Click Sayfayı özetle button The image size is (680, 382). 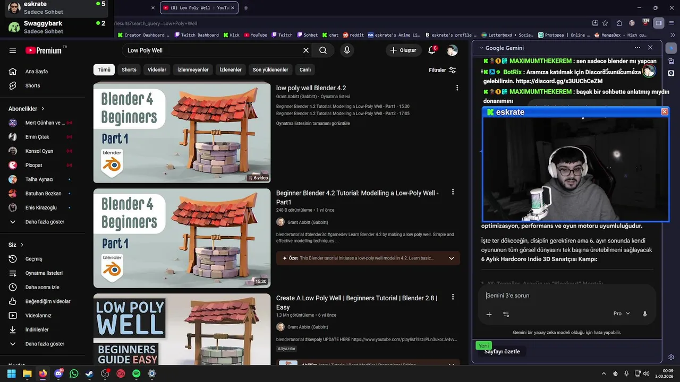(x=502, y=351)
